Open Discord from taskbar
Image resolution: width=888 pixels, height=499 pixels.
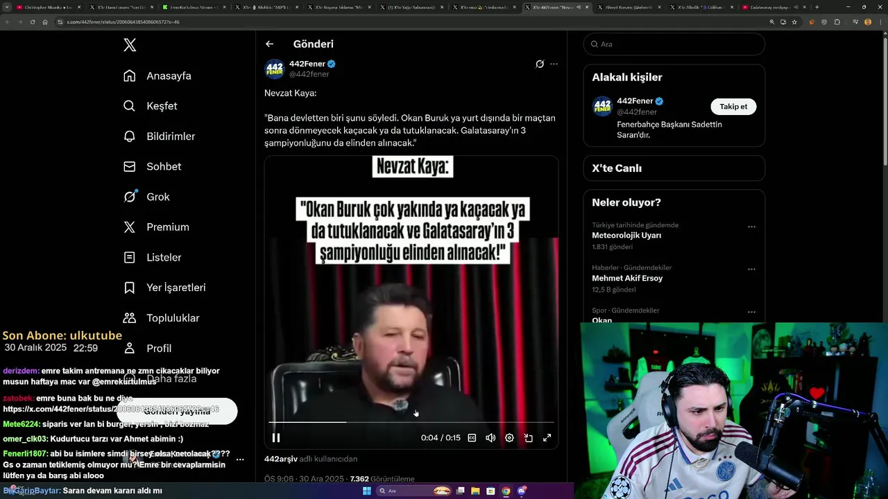522,491
